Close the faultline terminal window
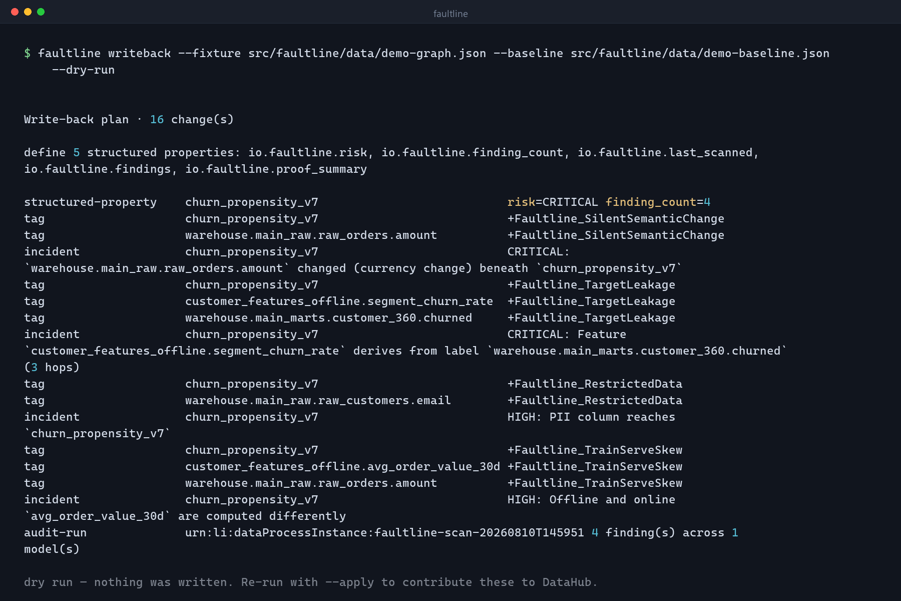Screen dimensions: 901x601 [15, 12]
